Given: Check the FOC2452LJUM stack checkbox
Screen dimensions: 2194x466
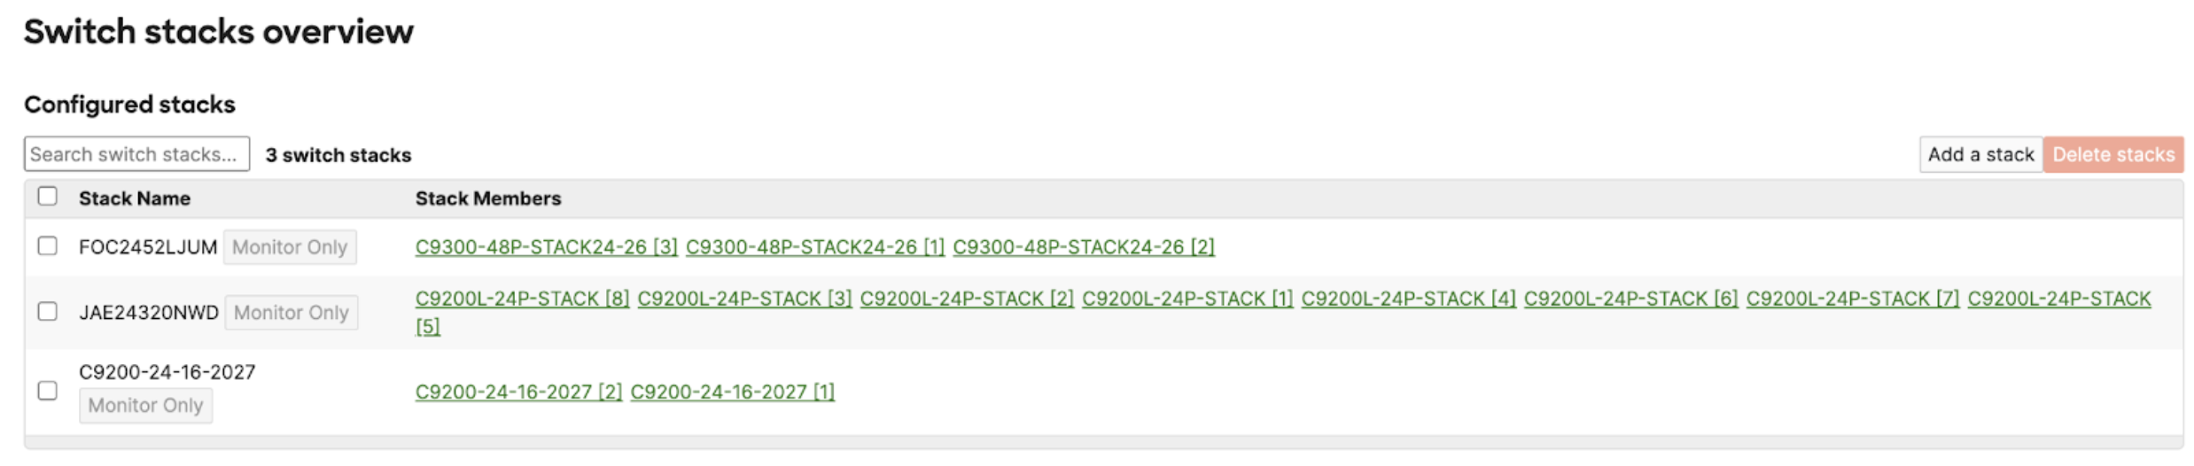Looking at the screenshot, I should point(48,246).
